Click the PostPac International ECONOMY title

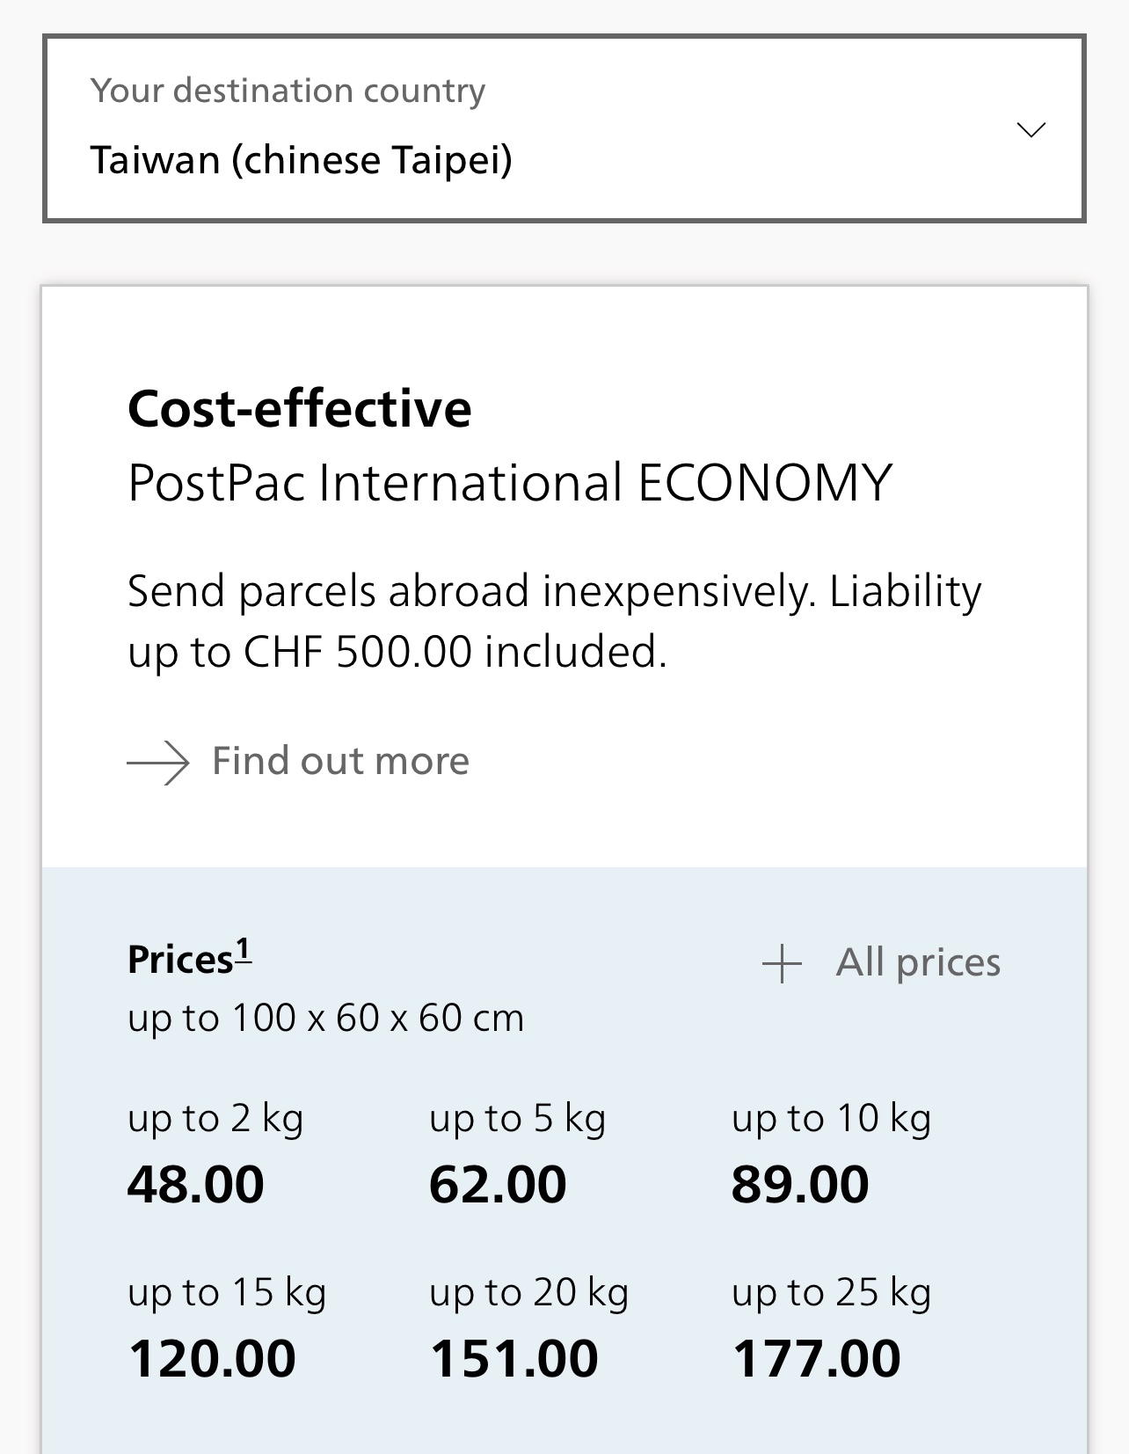(509, 483)
